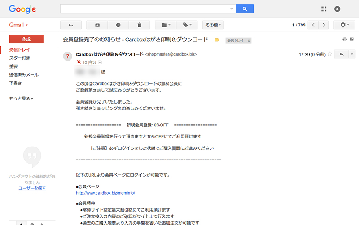
Task: Click the Hangouts quote bubble icon
Action: click(x=32, y=156)
